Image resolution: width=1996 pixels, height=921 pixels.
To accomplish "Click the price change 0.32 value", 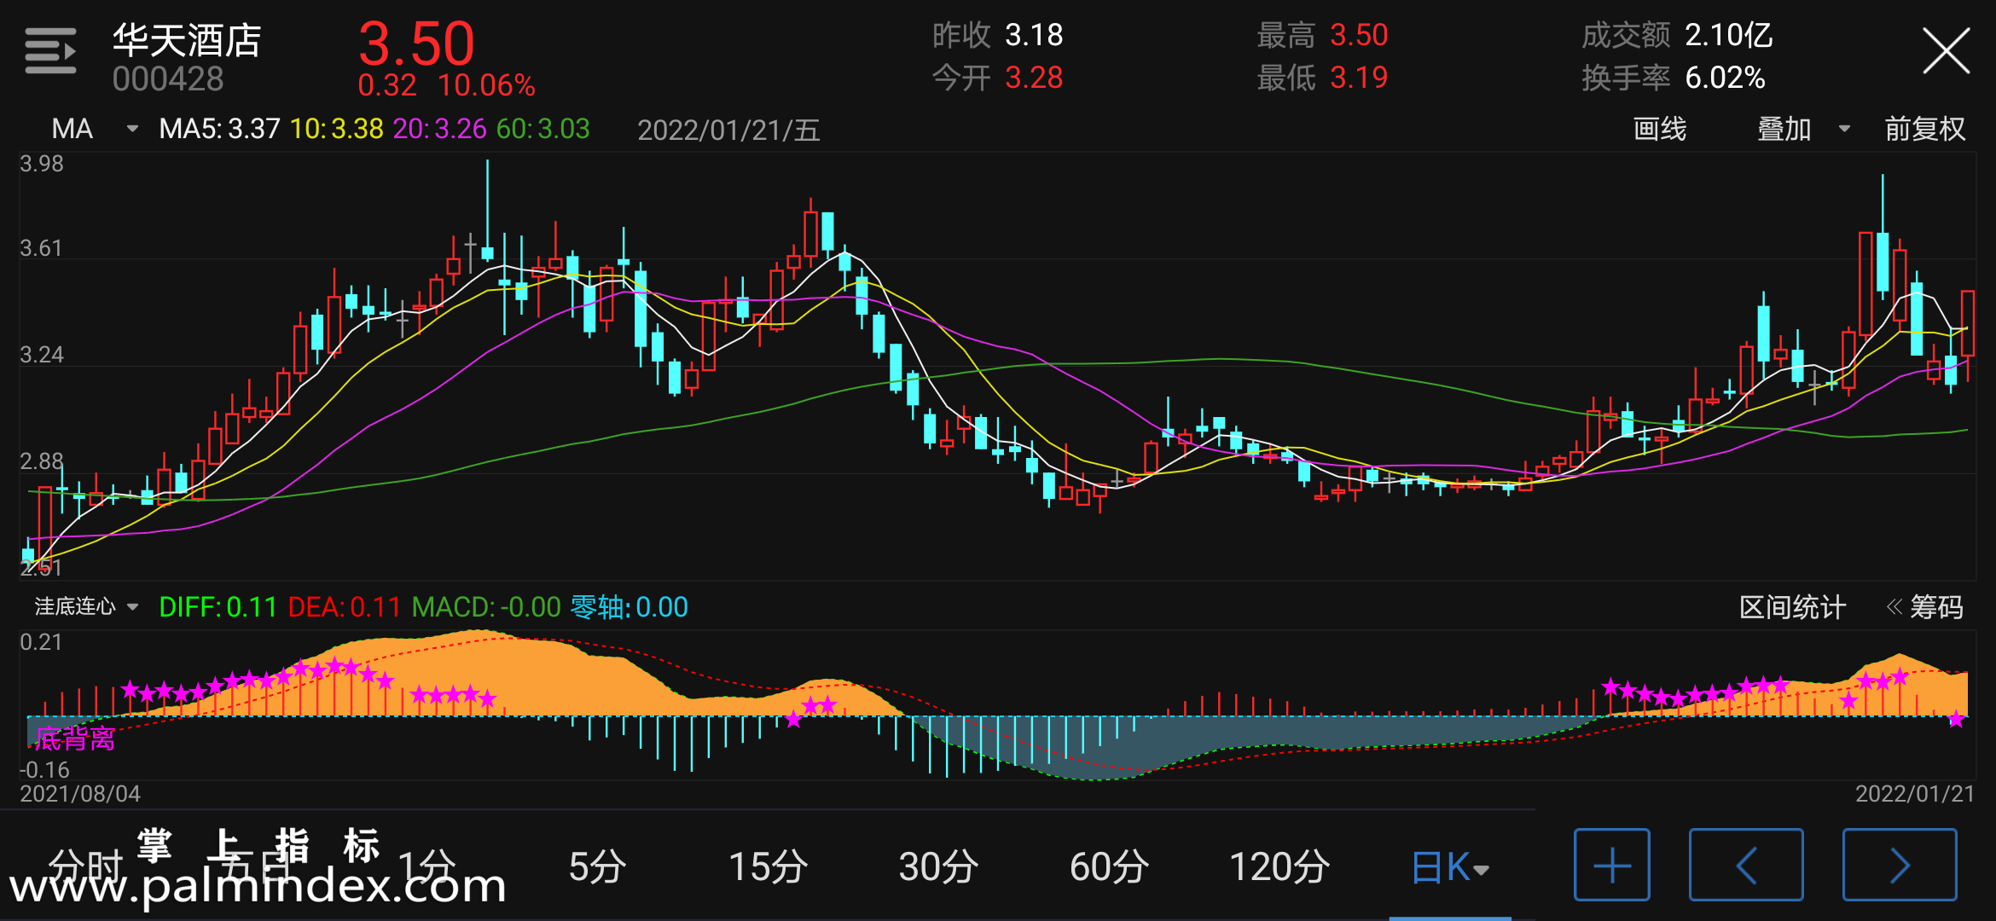I will click(387, 85).
